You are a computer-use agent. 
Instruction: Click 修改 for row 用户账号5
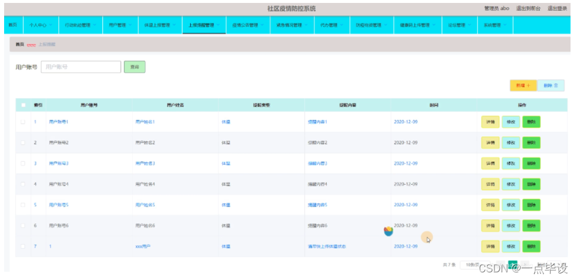click(x=511, y=205)
